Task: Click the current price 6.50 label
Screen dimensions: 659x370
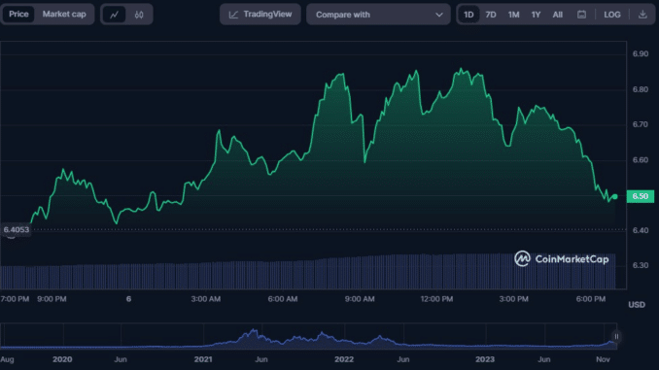Action: click(x=641, y=196)
